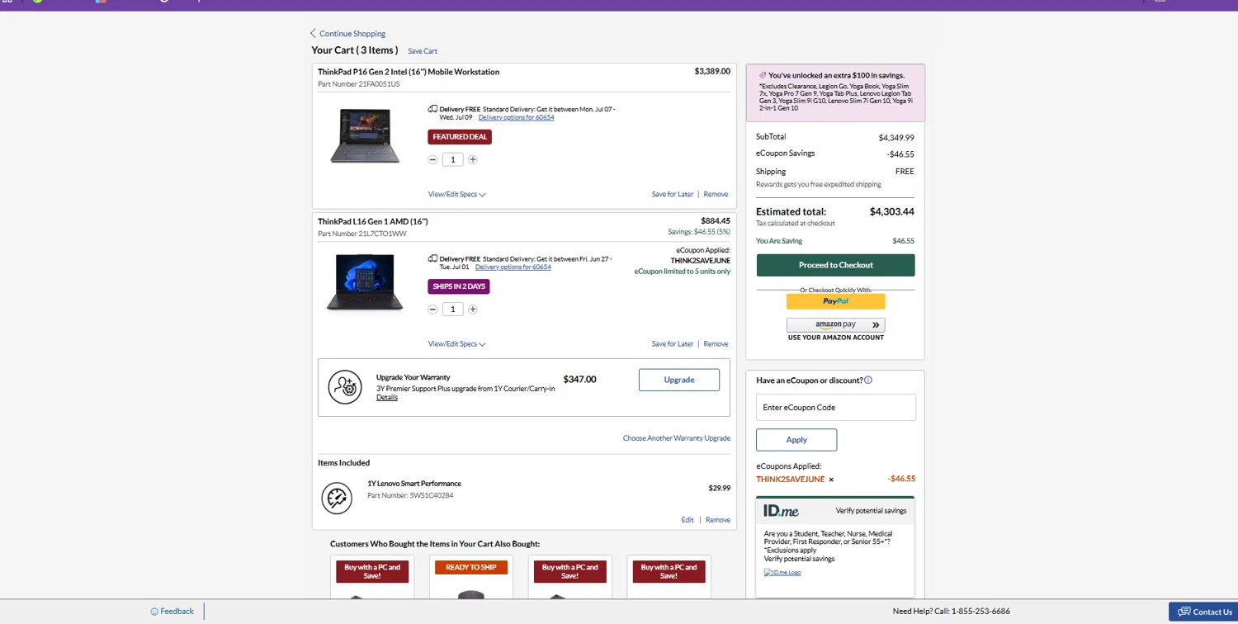Expand View/Edit Specs for ThinkPad L16
Image resolution: width=1238 pixels, height=624 pixels.
[456, 344]
